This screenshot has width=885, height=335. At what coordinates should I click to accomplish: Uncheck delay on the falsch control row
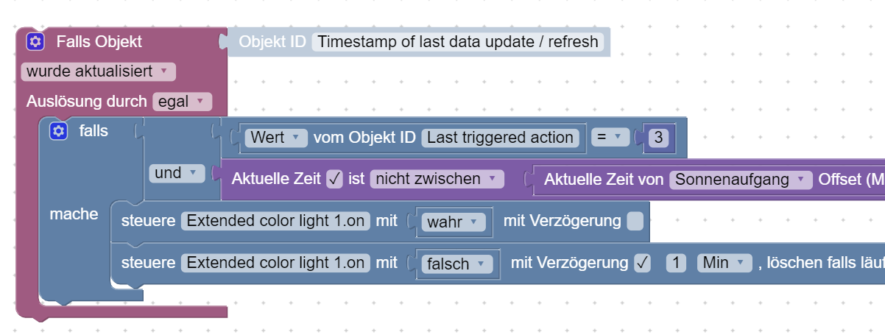click(642, 263)
